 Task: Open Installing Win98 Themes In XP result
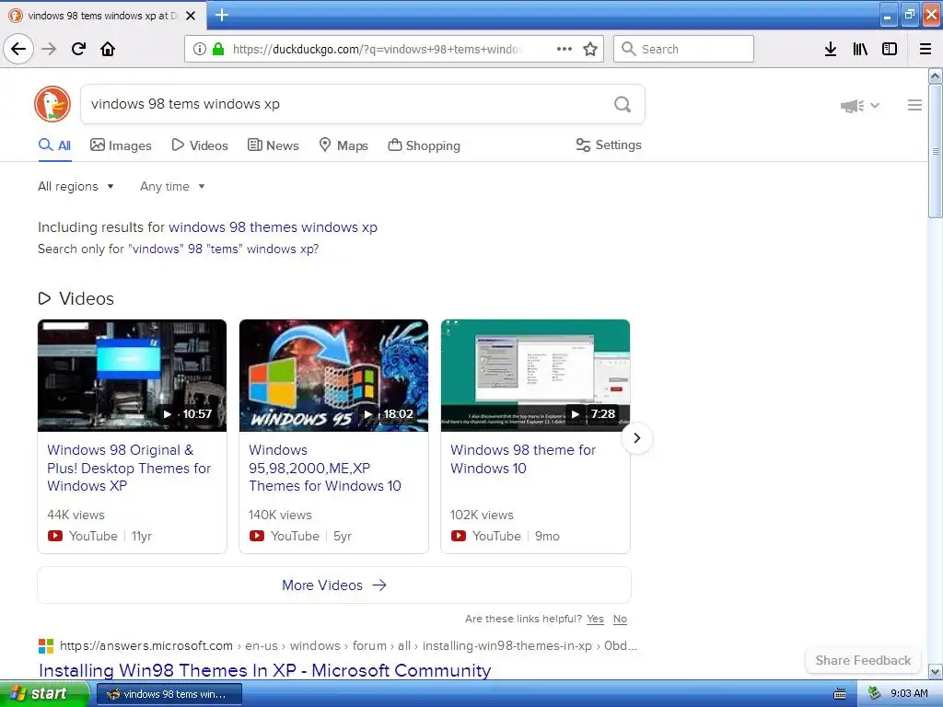[264, 670]
